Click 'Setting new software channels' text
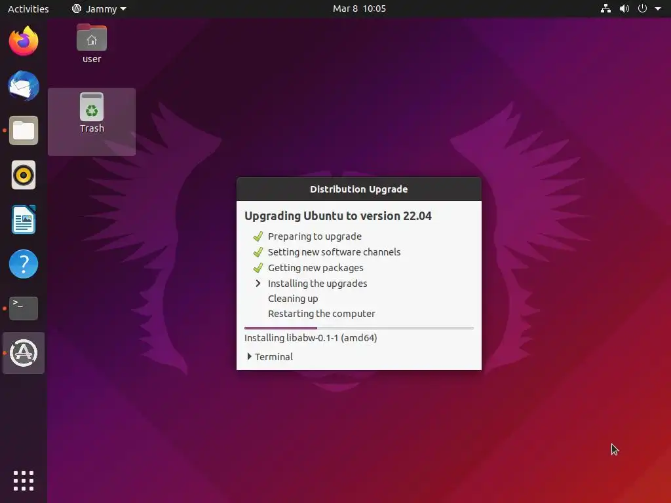Screen dimensions: 671x503 (x=334, y=252)
